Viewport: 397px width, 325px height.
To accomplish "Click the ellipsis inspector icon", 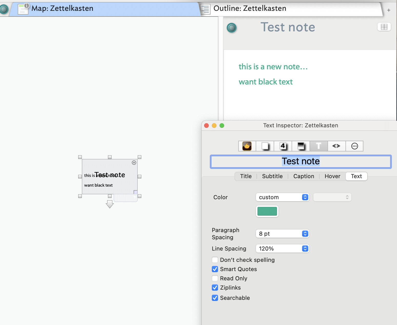I will pos(354,146).
